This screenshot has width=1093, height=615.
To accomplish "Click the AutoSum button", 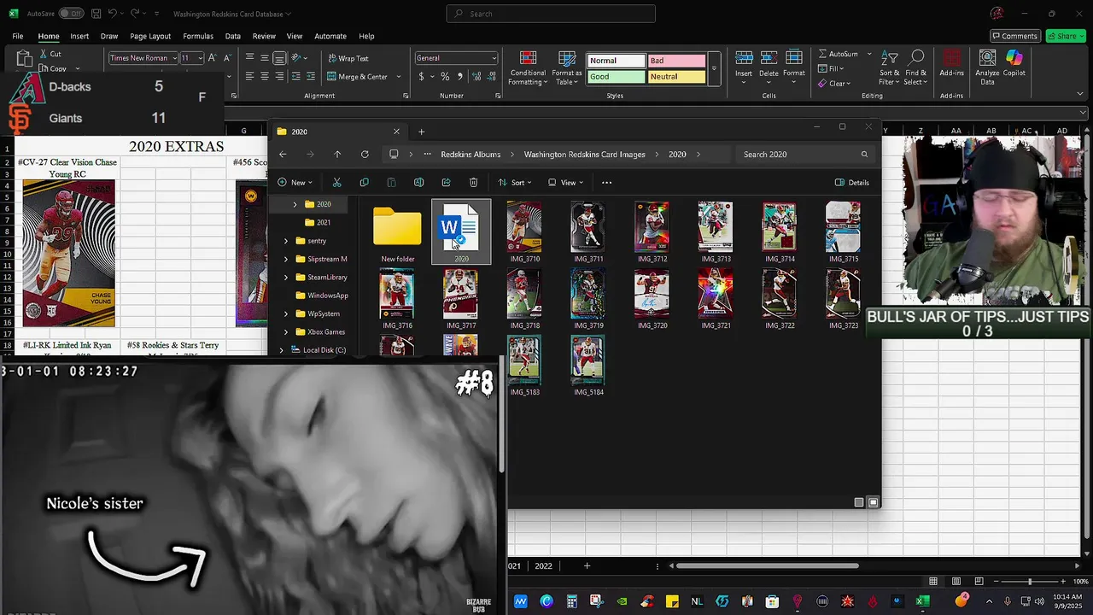I will point(838,54).
